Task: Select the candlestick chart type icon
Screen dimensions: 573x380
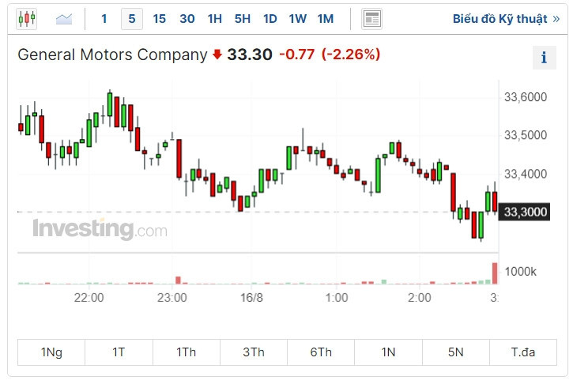Action: [27, 18]
